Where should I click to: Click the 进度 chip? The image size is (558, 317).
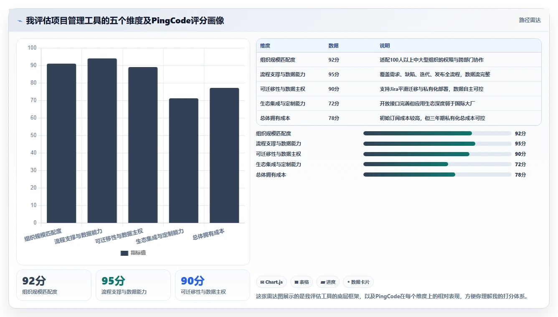click(x=328, y=282)
